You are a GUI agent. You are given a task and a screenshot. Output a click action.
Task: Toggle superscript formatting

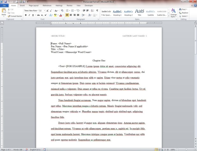[x=46, y=15]
